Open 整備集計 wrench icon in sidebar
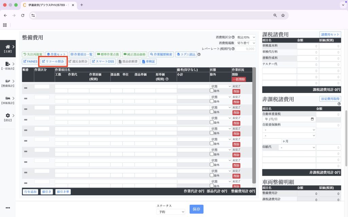The image size is (348, 217). 7,81
